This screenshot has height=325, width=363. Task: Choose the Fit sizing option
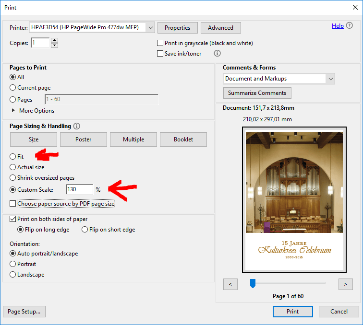(13, 156)
